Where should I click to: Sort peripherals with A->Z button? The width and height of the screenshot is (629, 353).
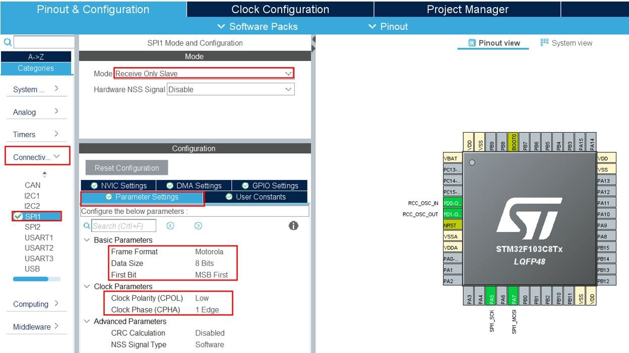coord(35,57)
